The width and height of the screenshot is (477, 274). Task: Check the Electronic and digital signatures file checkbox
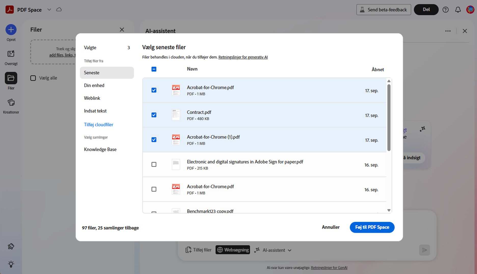coord(154,165)
